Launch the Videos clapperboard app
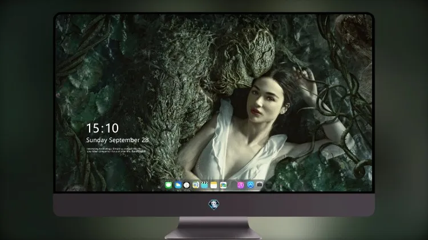Image resolution: width=428 pixels, height=240 pixels. coord(204,185)
